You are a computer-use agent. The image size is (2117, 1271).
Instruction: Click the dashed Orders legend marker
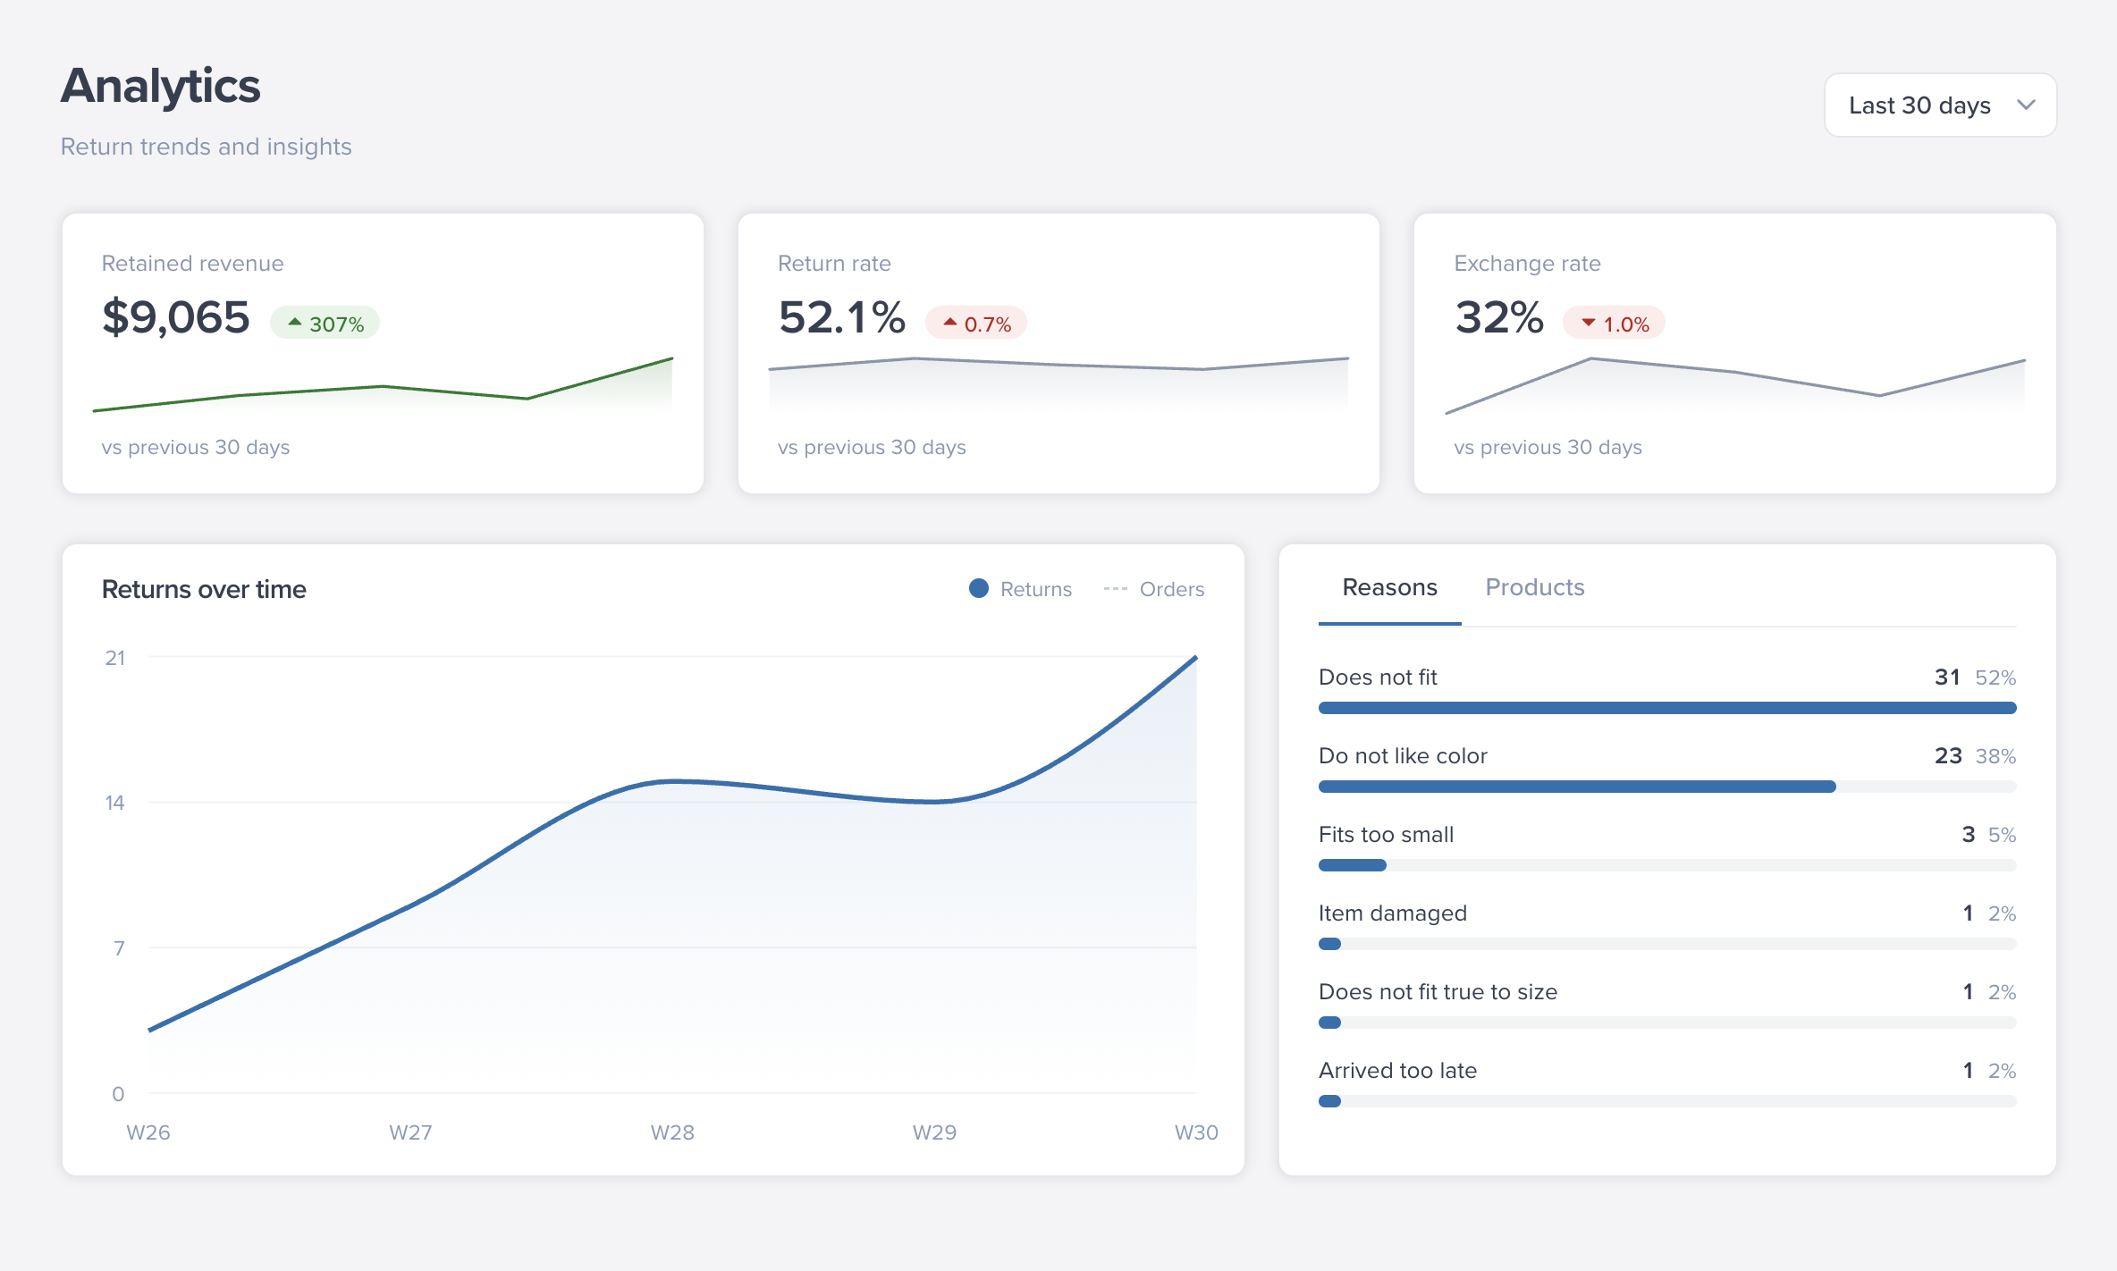tap(1115, 588)
